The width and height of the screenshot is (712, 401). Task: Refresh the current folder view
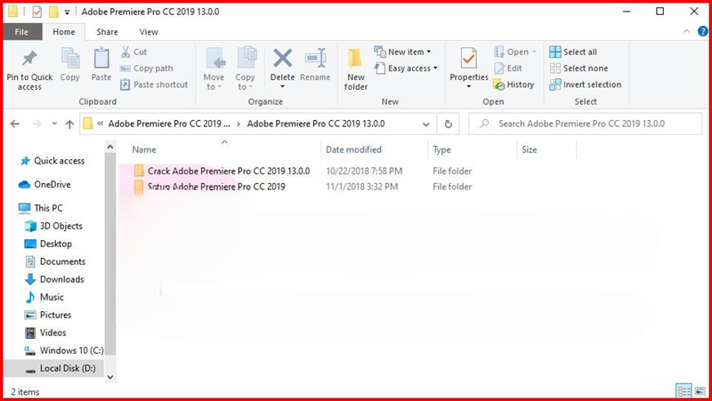(x=449, y=124)
